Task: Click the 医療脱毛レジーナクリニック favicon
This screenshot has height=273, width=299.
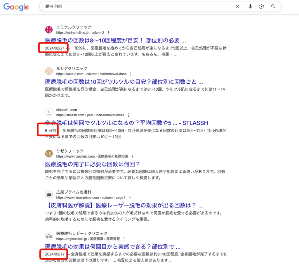Action: (x=49, y=236)
